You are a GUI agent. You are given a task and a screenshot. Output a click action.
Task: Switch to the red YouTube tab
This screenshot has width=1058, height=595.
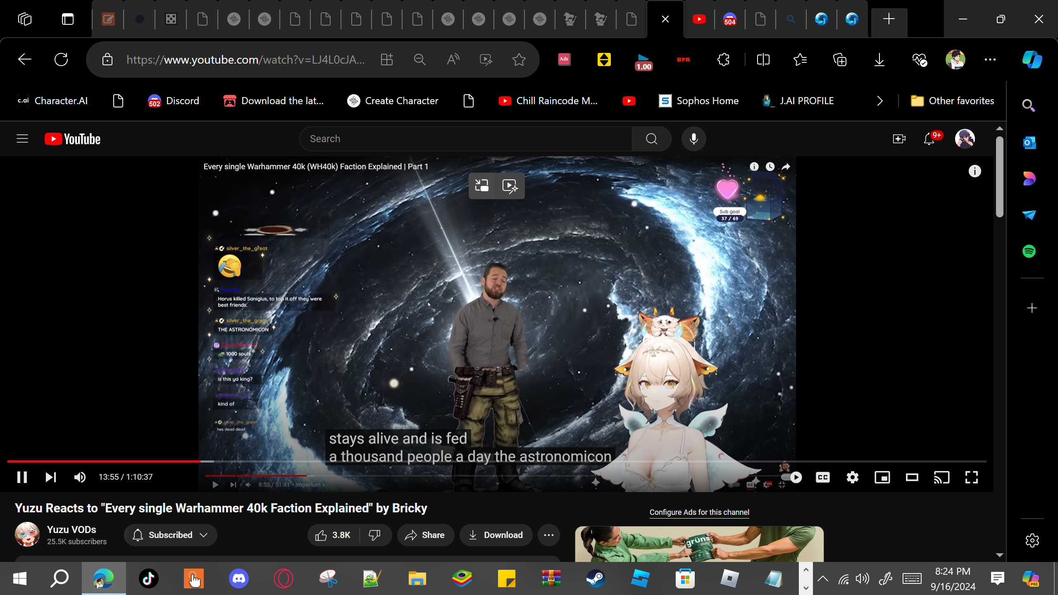pos(699,19)
